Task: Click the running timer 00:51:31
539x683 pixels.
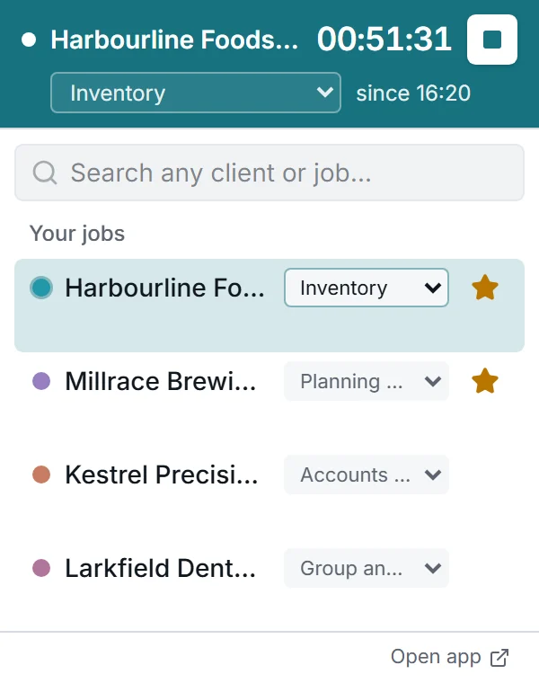Action: click(x=384, y=40)
